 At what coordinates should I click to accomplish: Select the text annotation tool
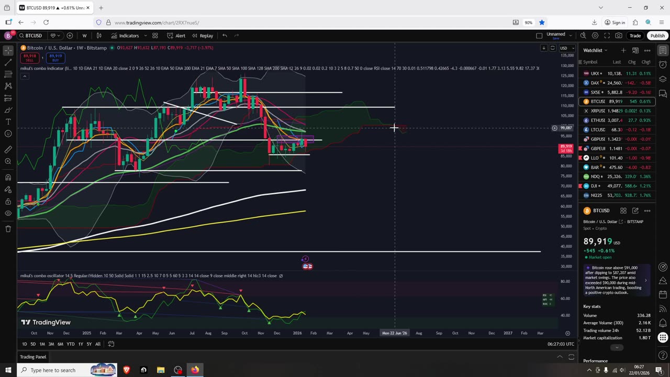click(x=8, y=121)
